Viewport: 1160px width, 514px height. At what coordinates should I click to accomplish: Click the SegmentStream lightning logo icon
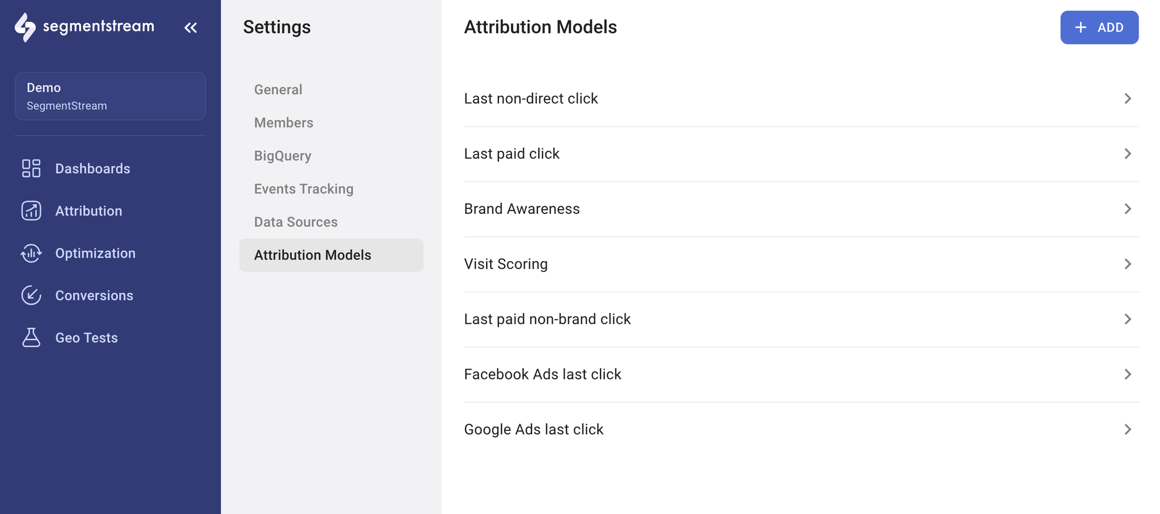pos(25,27)
